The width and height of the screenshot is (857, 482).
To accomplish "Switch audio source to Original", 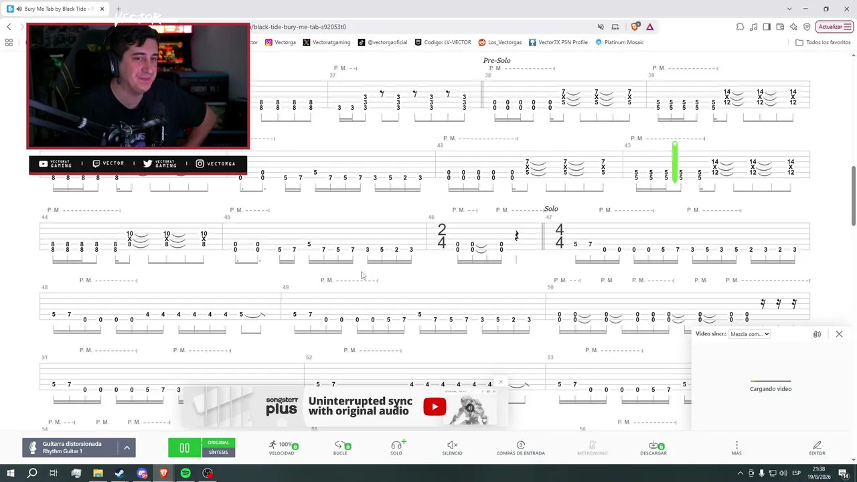I will pyautogui.click(x=218, y=443).
